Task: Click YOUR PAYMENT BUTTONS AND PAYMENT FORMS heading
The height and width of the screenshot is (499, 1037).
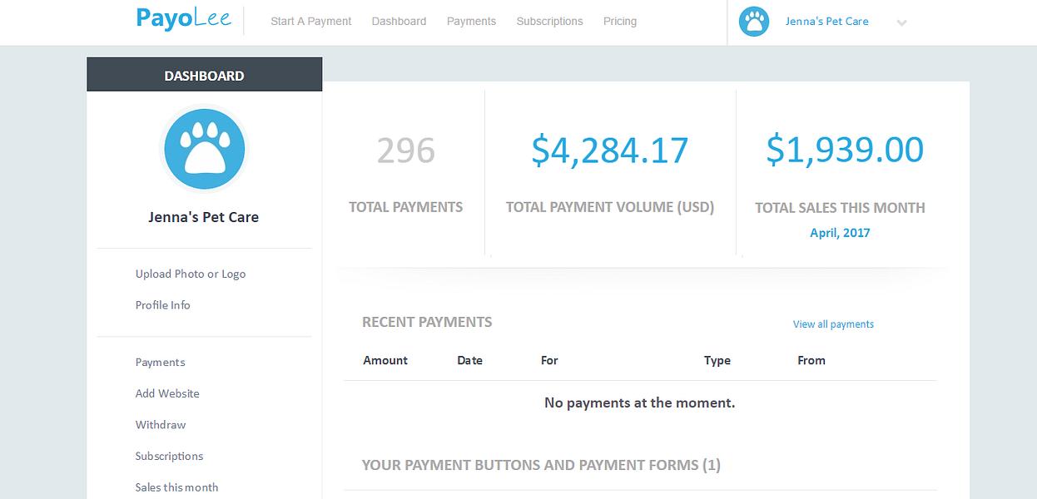Action: point(541,465)
